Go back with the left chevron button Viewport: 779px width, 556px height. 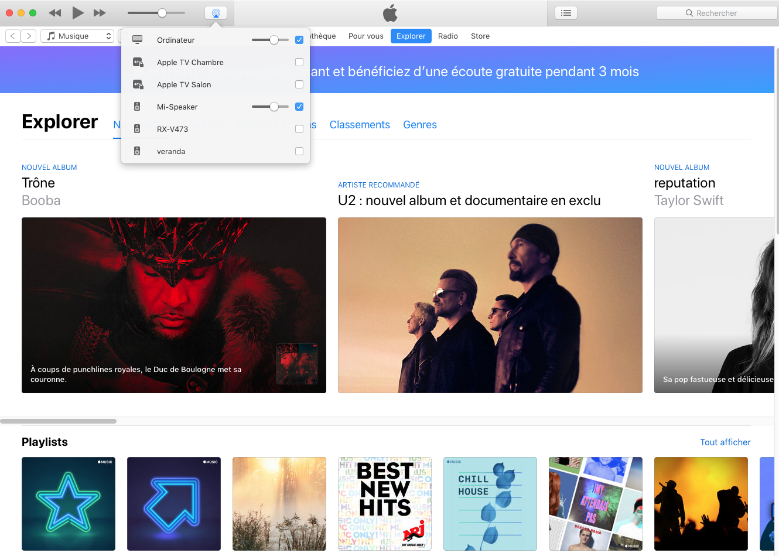[x=13, y=36]
